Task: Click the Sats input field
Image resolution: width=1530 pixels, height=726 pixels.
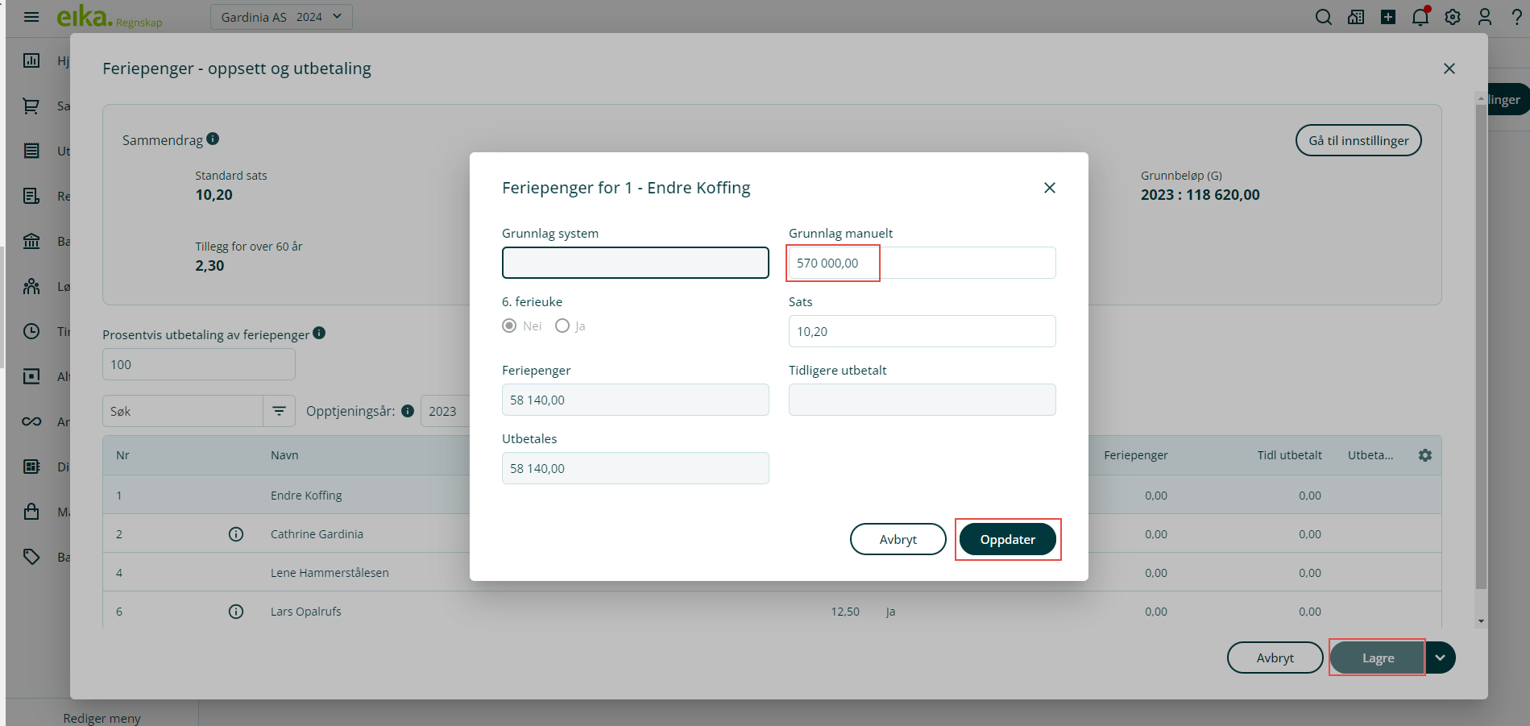Action: pos(922,331)
